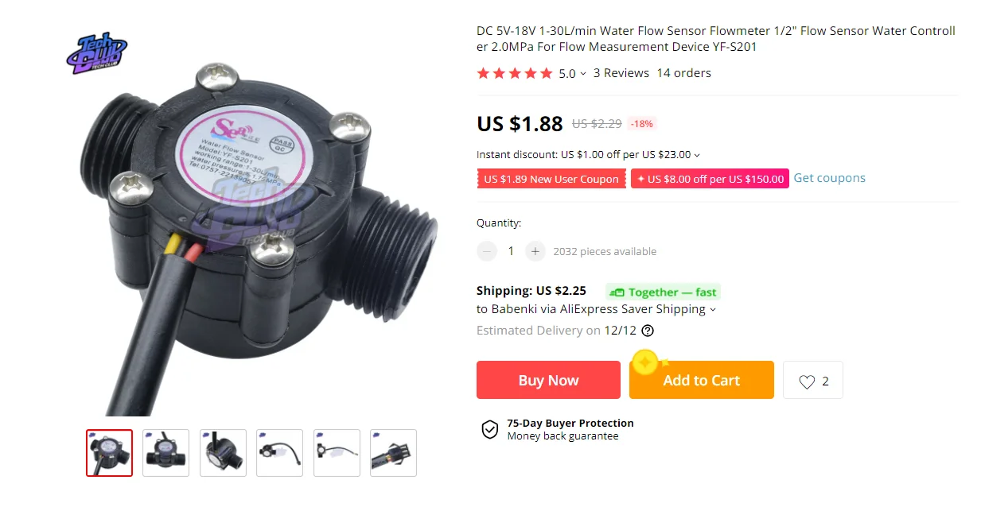Open AliExpress Saver Shipping options dropdown

pos(712,310)
